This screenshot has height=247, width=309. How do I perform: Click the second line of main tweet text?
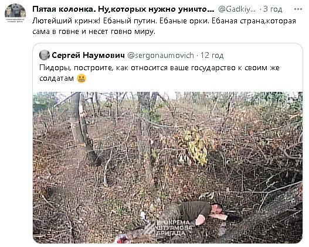[94, 32]
